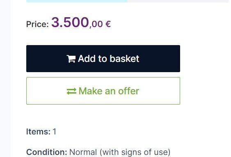Click the light blue filled progress bar

77,1
